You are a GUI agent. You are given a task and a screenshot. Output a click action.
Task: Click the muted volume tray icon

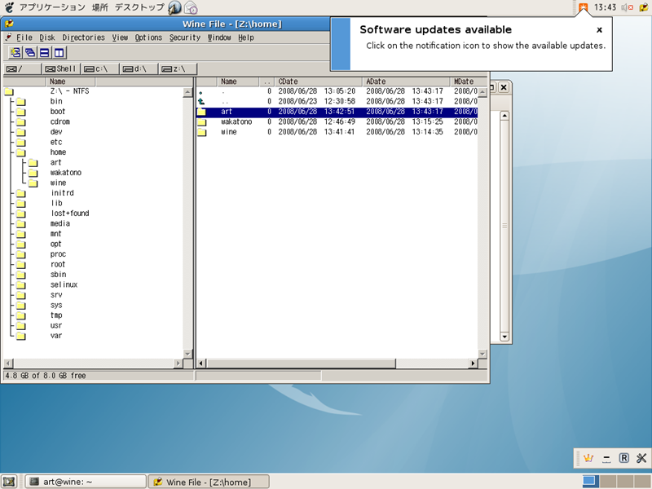point(627,7)
